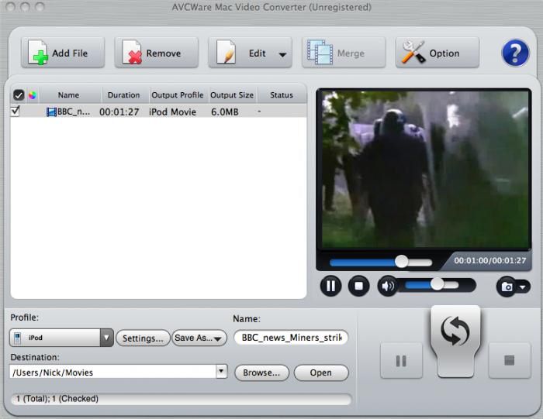Click the 00:01:00/00:01:27 time display
This screenshot has width=543, height=419.
pos(489,261)
